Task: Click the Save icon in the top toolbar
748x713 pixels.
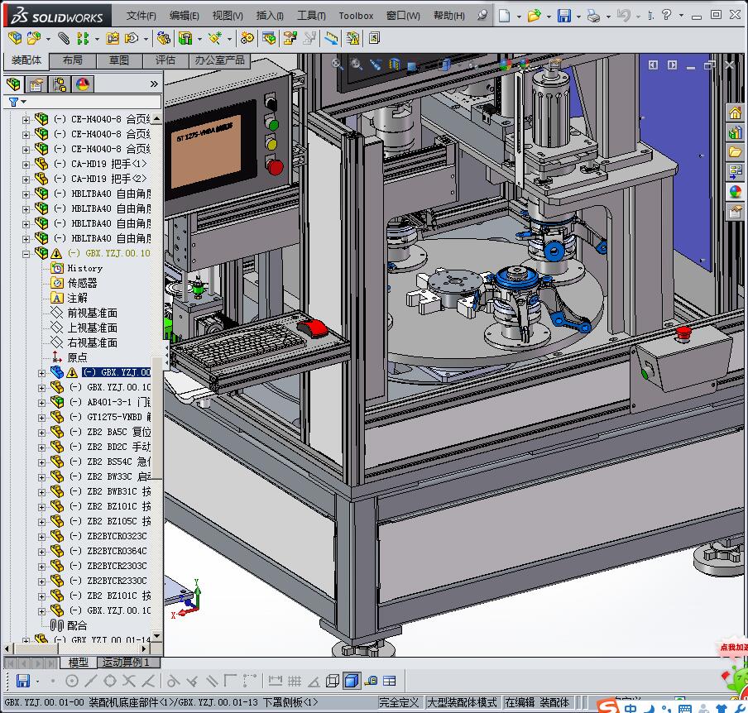Action: pos(563,16)
